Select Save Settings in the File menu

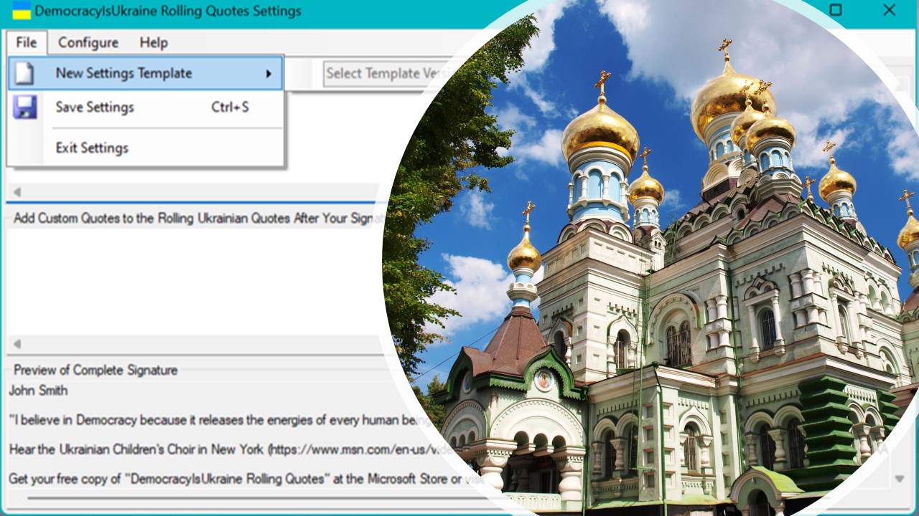[146, 107]
